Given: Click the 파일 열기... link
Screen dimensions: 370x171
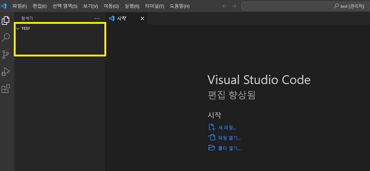Looking at the screenshot, I should click(x=229, y=138).
